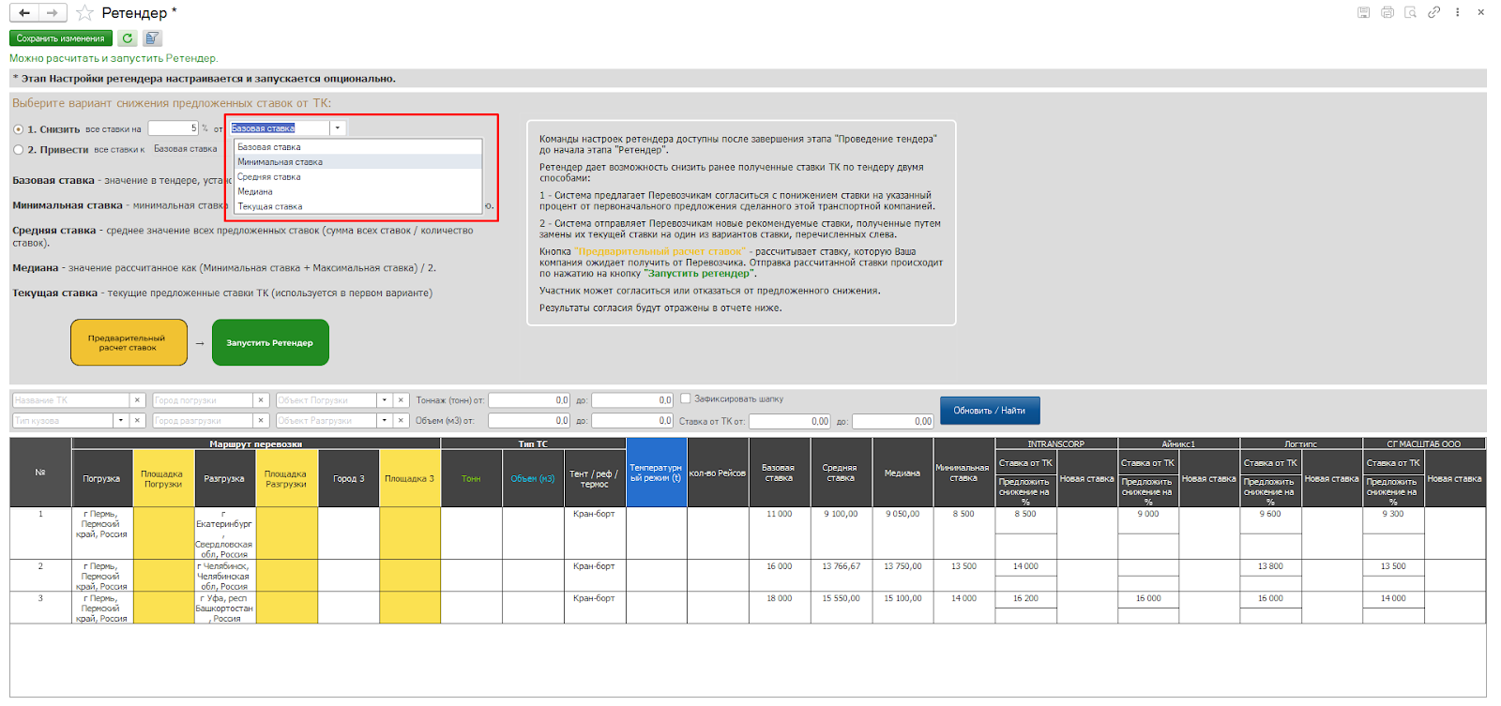Choose Базовая ставка in the dropdown list
1501x706 pixels.
(357, 147)
